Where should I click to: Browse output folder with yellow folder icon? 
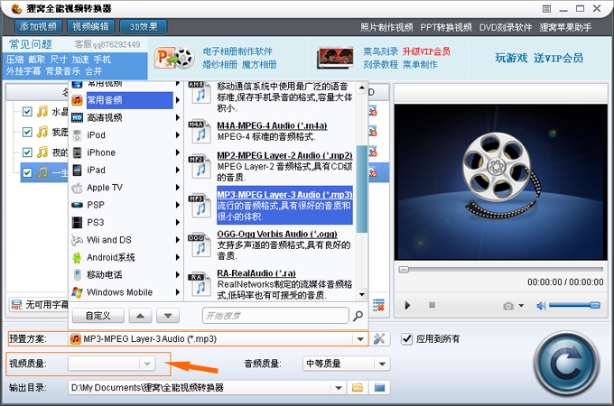point(358,388)
